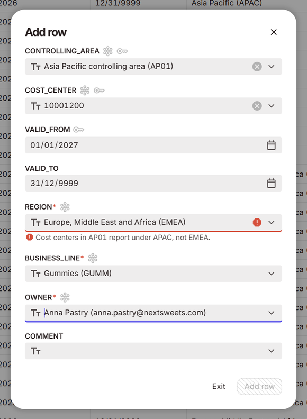Click Asia Pacific (APAC) cell in background table

tap(227, 3)
